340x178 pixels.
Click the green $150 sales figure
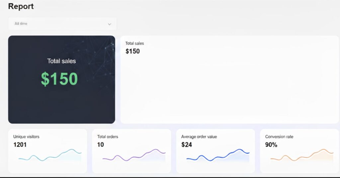pos(59,79)
